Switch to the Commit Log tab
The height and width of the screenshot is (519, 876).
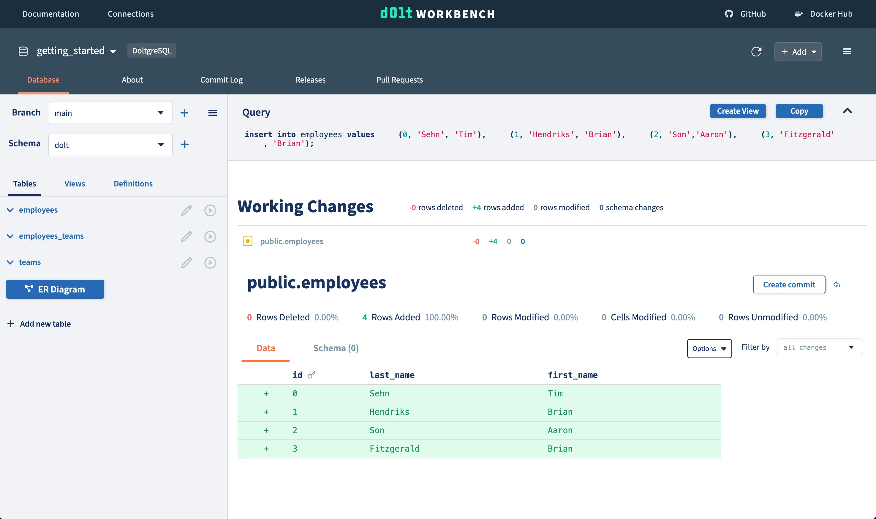click(221, 80)
